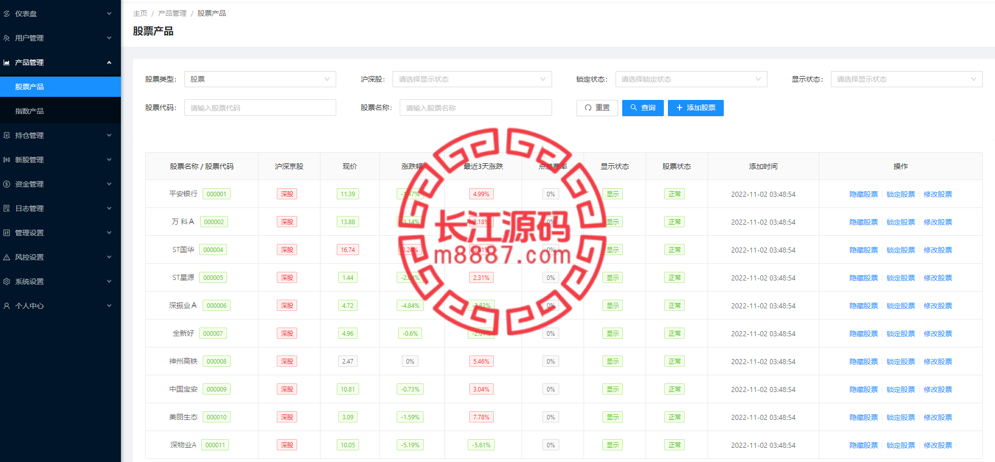
Task: Click the 深股 tag for 全新好
Action: coord(287,333)
